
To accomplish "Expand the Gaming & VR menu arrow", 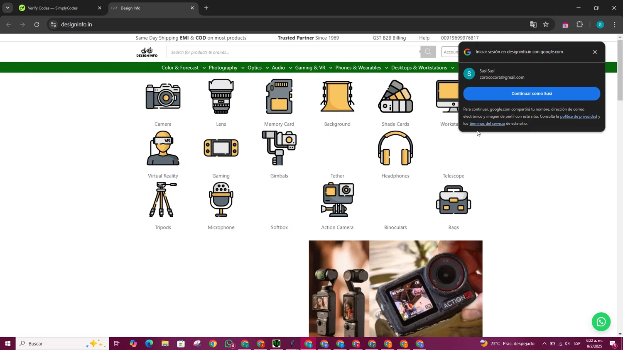I will [x=331, y=68].
